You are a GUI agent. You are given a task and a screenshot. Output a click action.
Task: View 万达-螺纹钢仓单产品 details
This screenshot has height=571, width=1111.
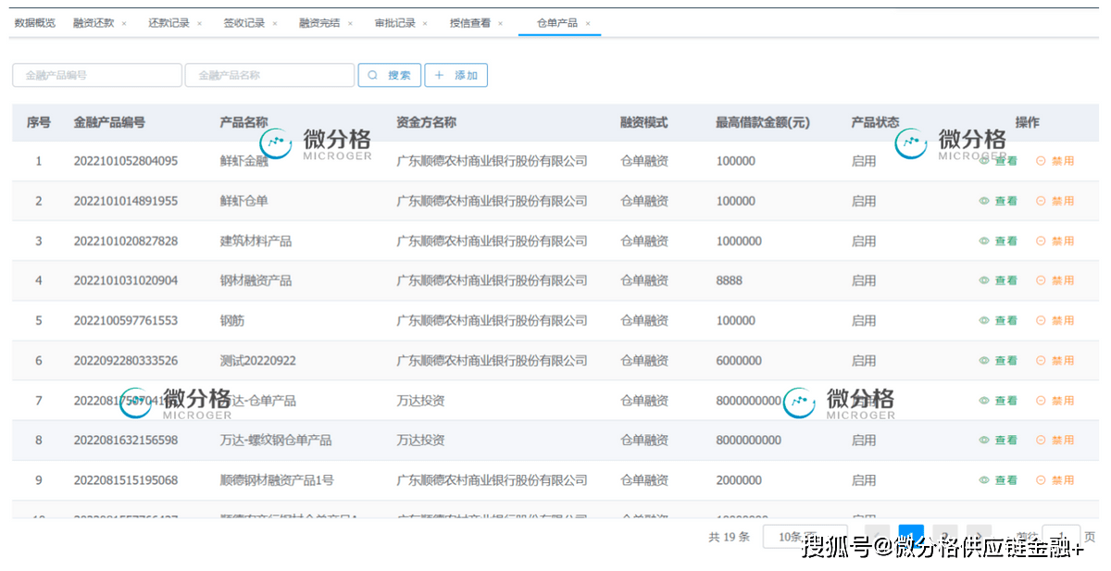pyautogui.click(x=998, y=441)
